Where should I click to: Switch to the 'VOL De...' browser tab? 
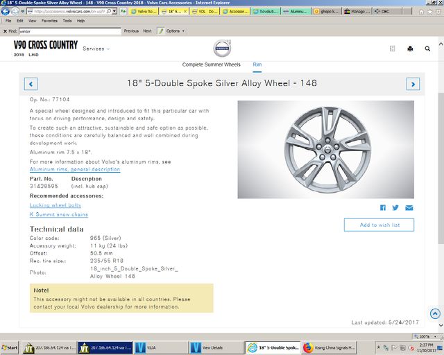pyautogui.click(x=205, y=11)
